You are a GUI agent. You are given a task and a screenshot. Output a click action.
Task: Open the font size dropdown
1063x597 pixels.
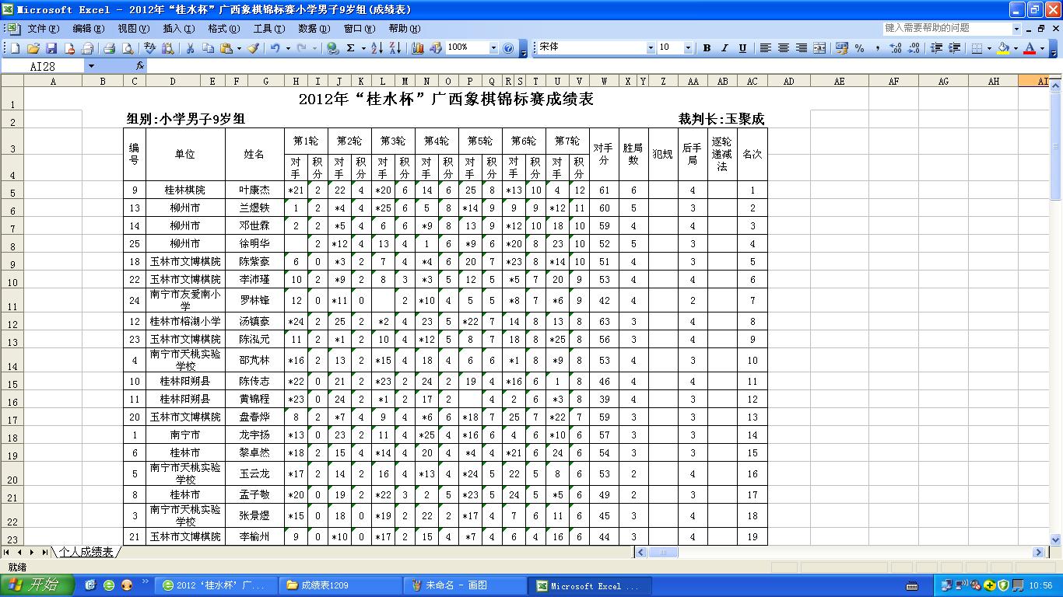tap(688, 47)
